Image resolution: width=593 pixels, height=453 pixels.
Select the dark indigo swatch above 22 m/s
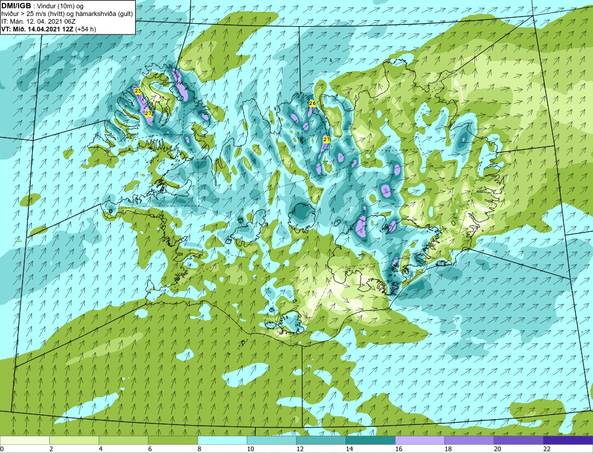pos(568,441)
